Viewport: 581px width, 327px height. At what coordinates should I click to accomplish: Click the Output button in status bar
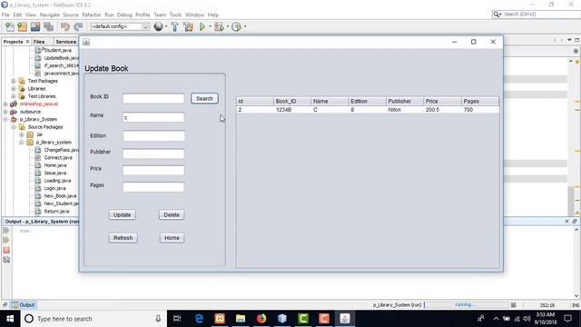point(23,305)
